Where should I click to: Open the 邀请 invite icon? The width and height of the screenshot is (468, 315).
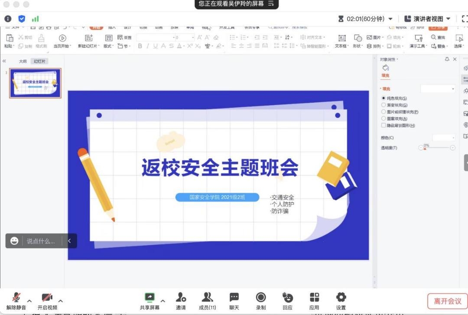[181, 297]
